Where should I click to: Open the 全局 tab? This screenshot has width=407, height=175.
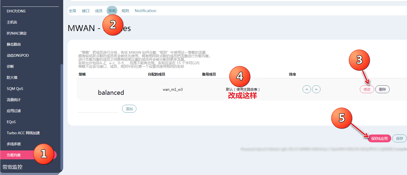point(72,11)
